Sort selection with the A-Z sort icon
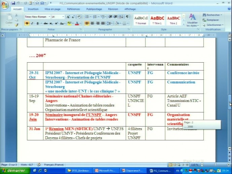The width and height of the screenshot is (232, 174). (x=121, y=17)
